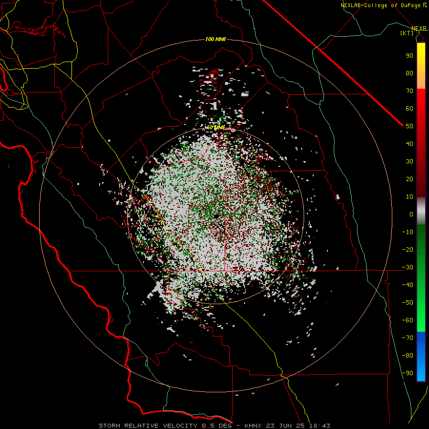Click the positive 80 knot scale value
This screenshot has width=429, height=429.
click(x=409, y=73)
